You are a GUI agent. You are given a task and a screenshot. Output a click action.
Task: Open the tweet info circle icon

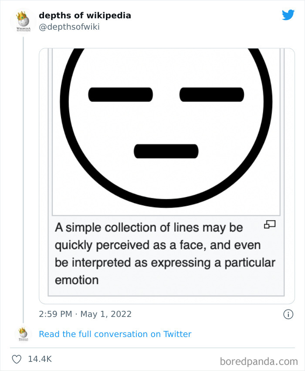click(x=288, y=314)
